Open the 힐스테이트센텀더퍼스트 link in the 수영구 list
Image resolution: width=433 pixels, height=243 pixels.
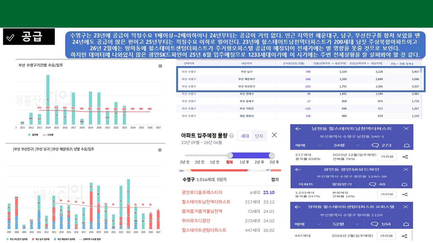pyautogui.click(x=204, y=230)
